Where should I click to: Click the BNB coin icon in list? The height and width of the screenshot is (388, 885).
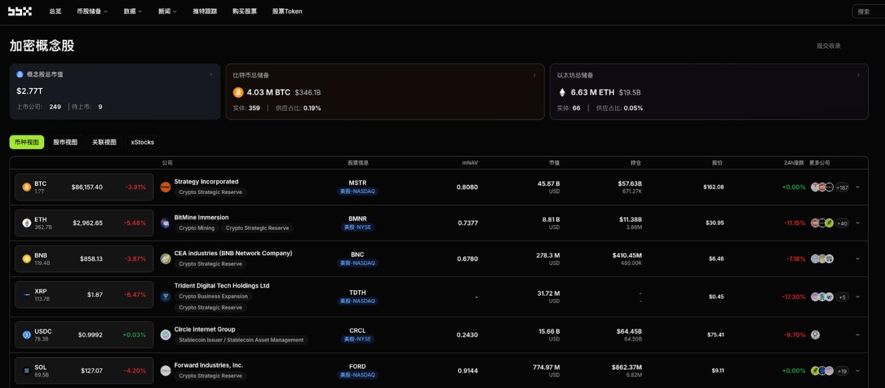click(x=27, y=259)
